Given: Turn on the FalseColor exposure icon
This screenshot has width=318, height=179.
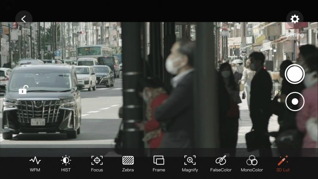Looking at the screenshot, I should click(221, 160).
